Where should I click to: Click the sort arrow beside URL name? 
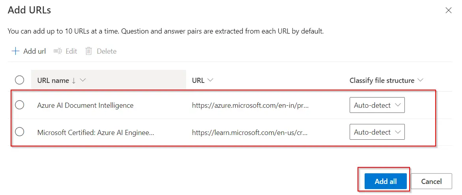[x=74, y=81]
